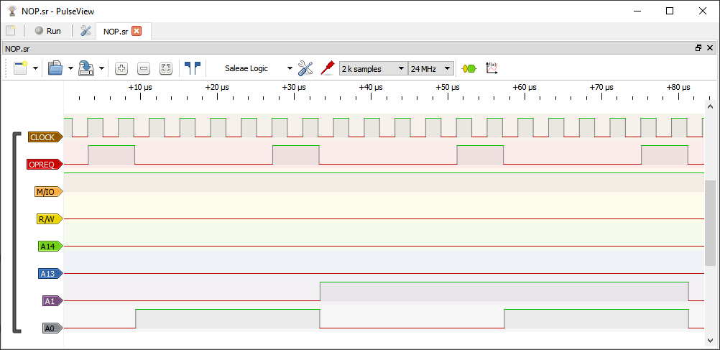The height and width of the screenshot is (350, 720).
Task: Click the red probe channels icon
Action: 328,68
